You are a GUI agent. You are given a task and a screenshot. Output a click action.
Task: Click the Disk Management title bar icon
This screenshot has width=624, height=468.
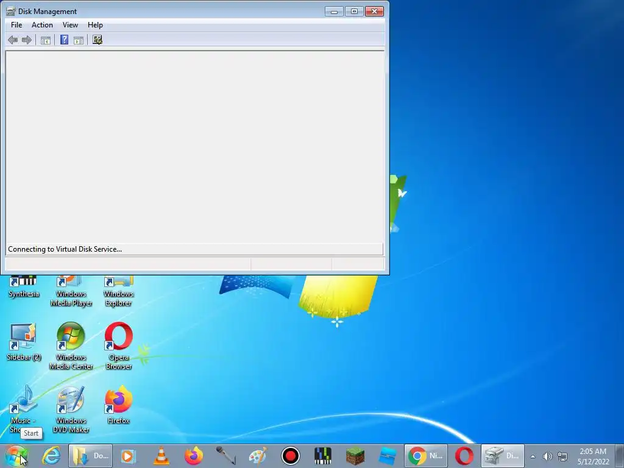[10, 11]
